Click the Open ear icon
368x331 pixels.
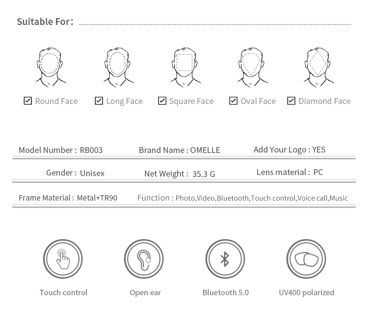tap(144, 259)
